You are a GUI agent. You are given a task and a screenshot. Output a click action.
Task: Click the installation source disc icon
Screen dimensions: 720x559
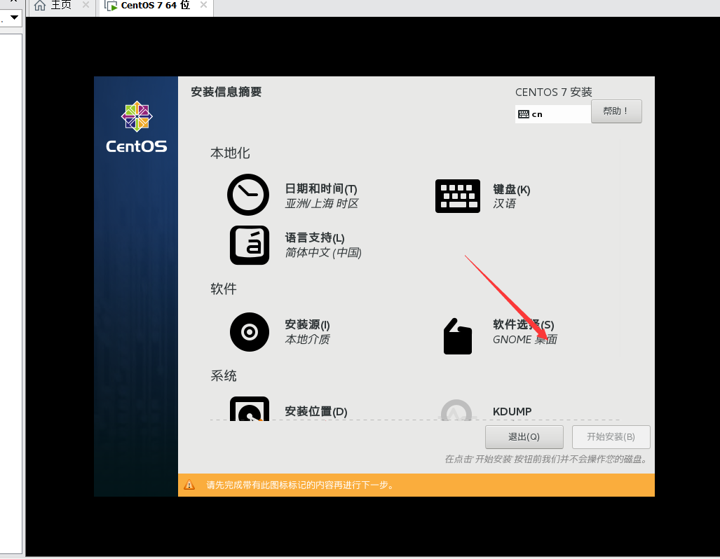(250, 332)
